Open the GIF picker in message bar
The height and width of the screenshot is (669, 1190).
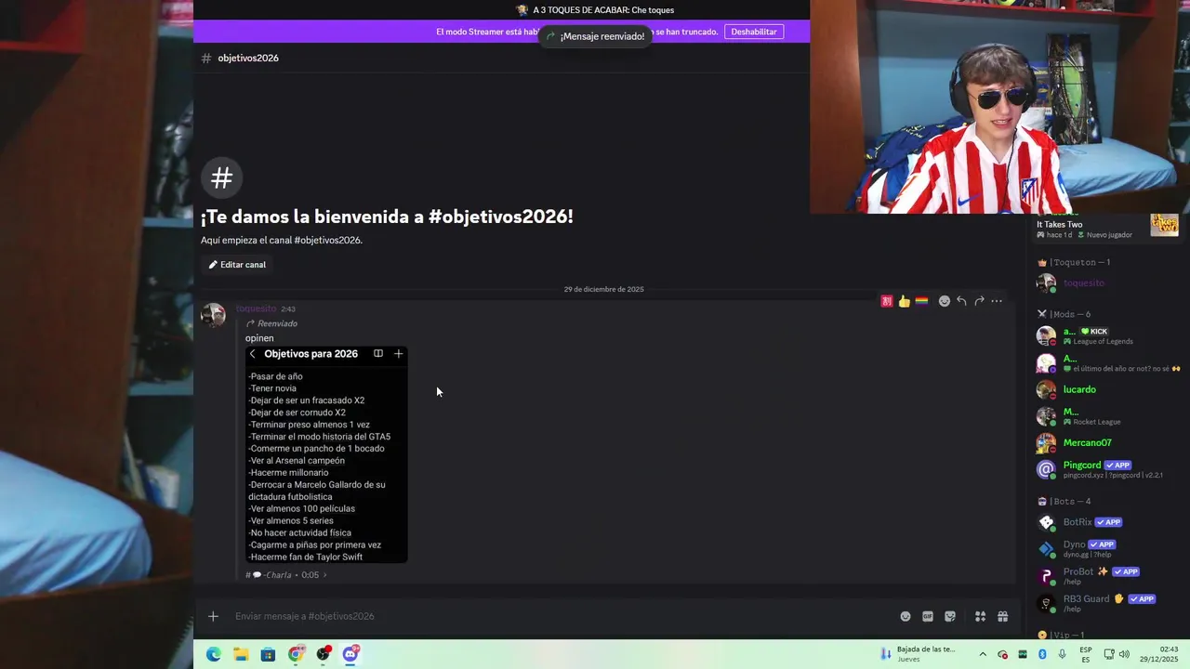928,616
